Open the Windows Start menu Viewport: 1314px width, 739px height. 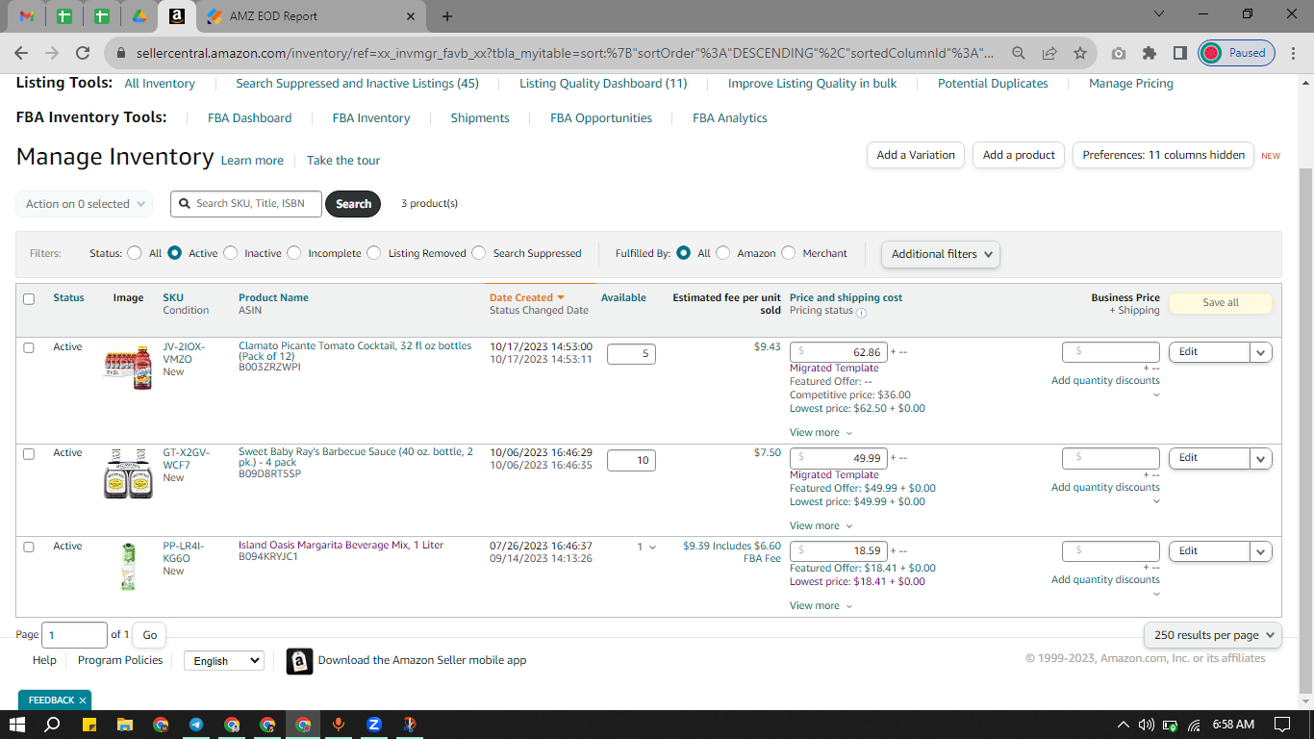17,725
